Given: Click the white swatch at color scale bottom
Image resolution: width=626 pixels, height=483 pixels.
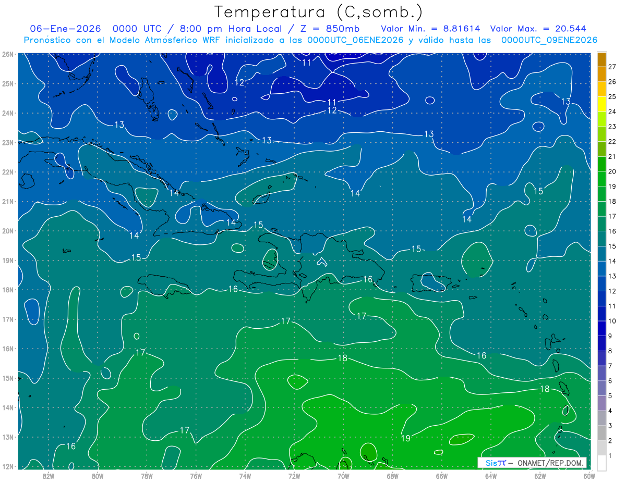Looking at the screenshot, I should [x=601, y=463].
